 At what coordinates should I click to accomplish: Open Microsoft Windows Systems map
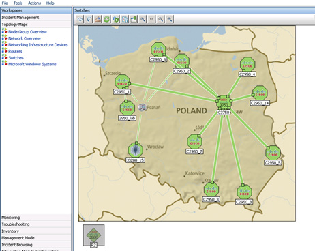pyautogui.click(x=32, y=64)
